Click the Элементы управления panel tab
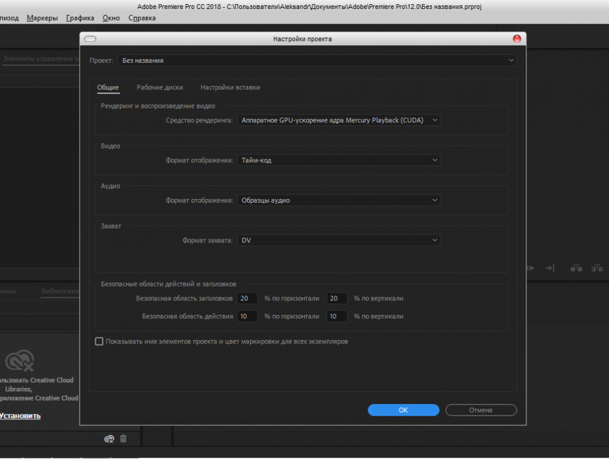The height and width of the screenshot is (459, 609). click(40, 59)
